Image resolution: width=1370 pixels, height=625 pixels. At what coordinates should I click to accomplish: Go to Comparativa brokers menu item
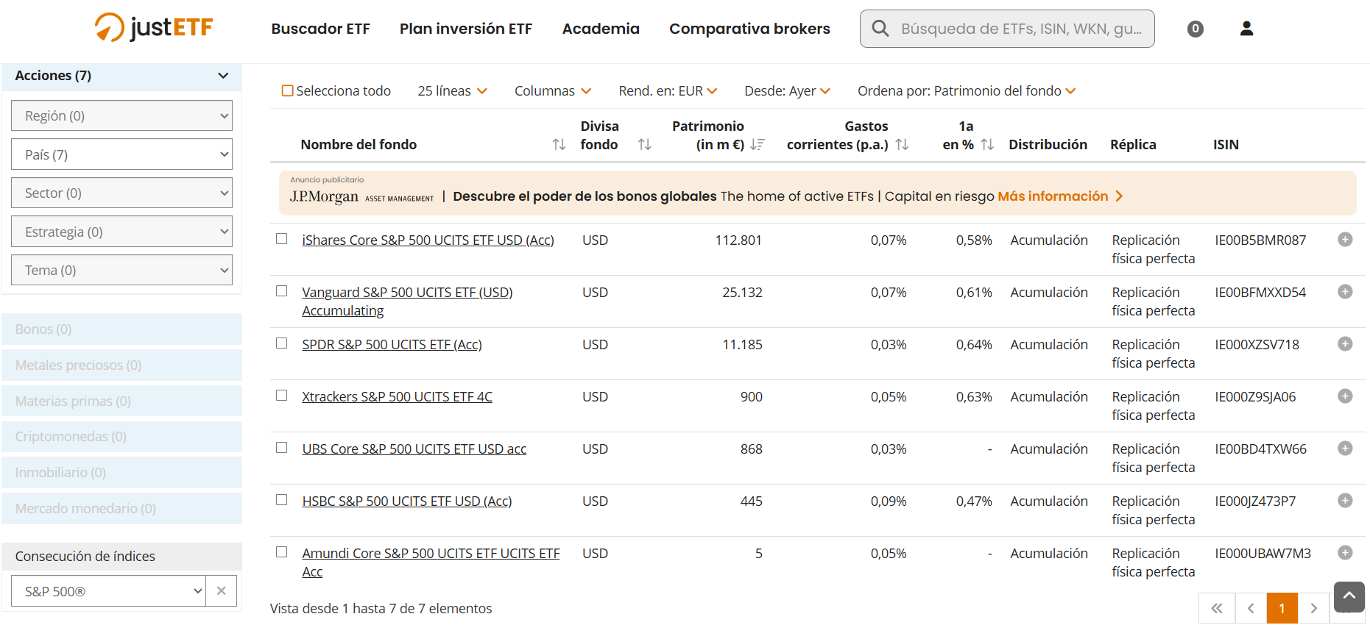[x=749, y=29]
